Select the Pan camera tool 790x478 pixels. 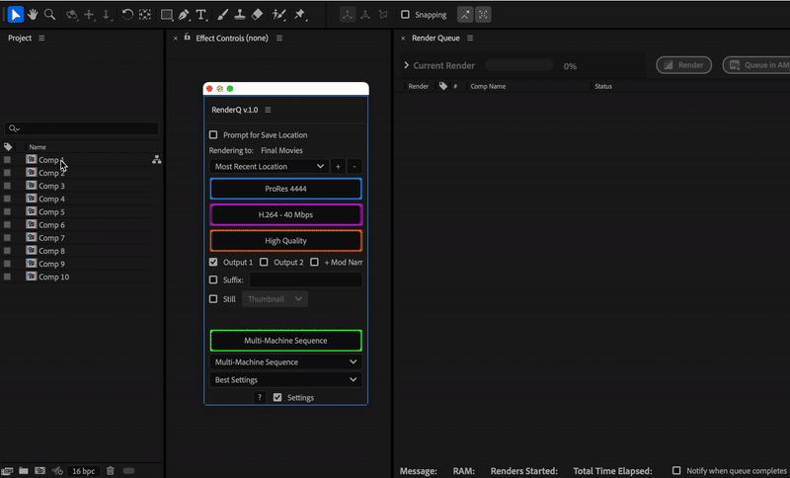click(89, 15)
